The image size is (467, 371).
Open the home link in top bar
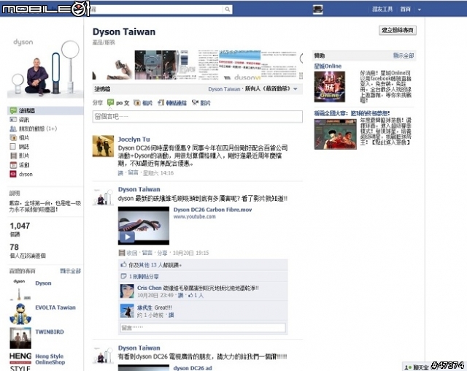coord(406,9)
